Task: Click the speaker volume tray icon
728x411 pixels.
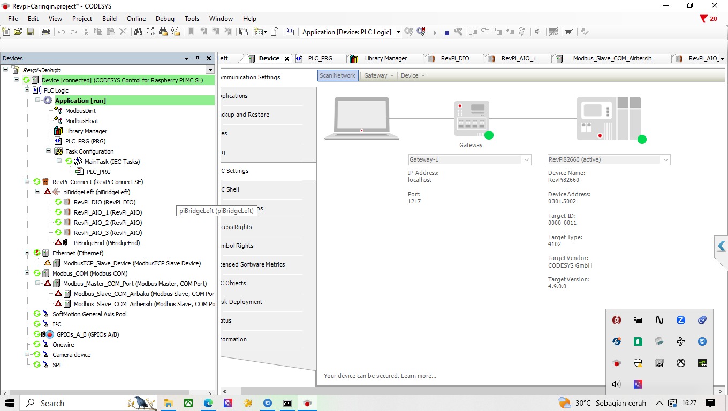Action: [x=617, y=384]
